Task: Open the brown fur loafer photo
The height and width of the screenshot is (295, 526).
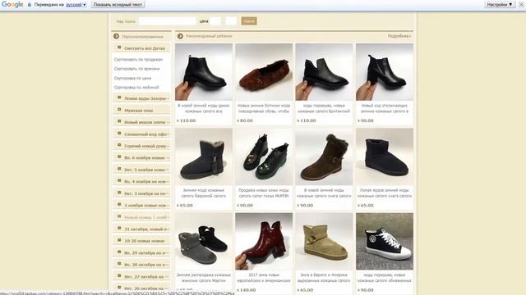Action: pos(264,72)
